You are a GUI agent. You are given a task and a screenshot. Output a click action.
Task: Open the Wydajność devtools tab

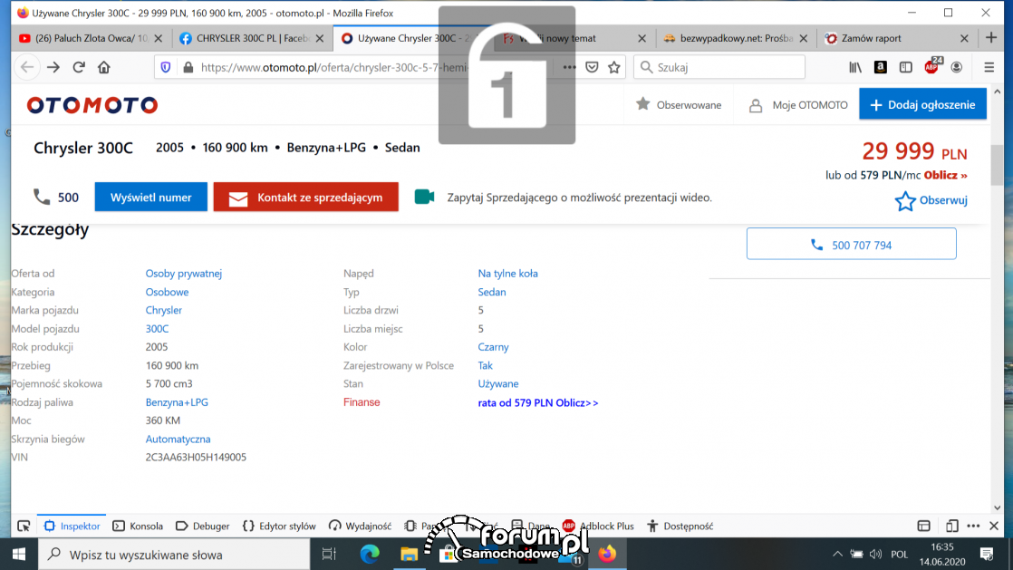tap(360, 527)
